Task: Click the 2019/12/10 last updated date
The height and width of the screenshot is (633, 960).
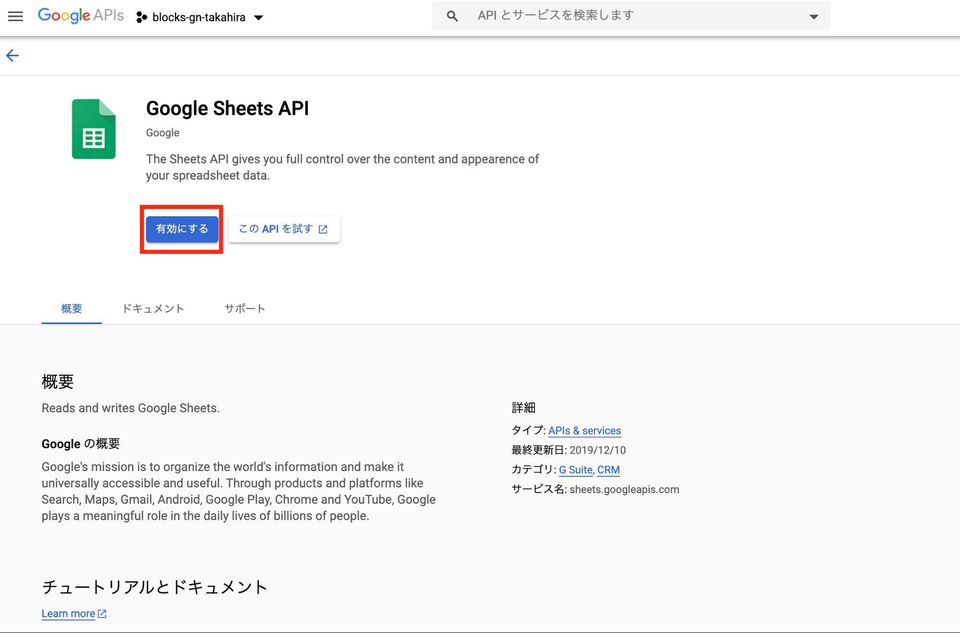Action: coord(597,450)
